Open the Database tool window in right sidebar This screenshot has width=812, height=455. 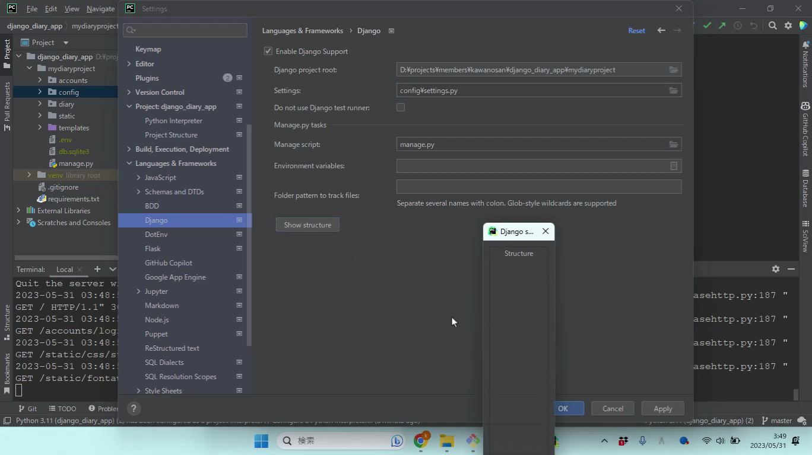tap(805, 188)
